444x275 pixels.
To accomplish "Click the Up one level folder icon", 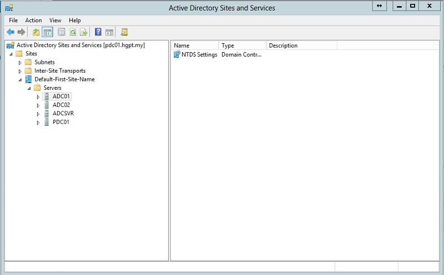I will [36, 32].
